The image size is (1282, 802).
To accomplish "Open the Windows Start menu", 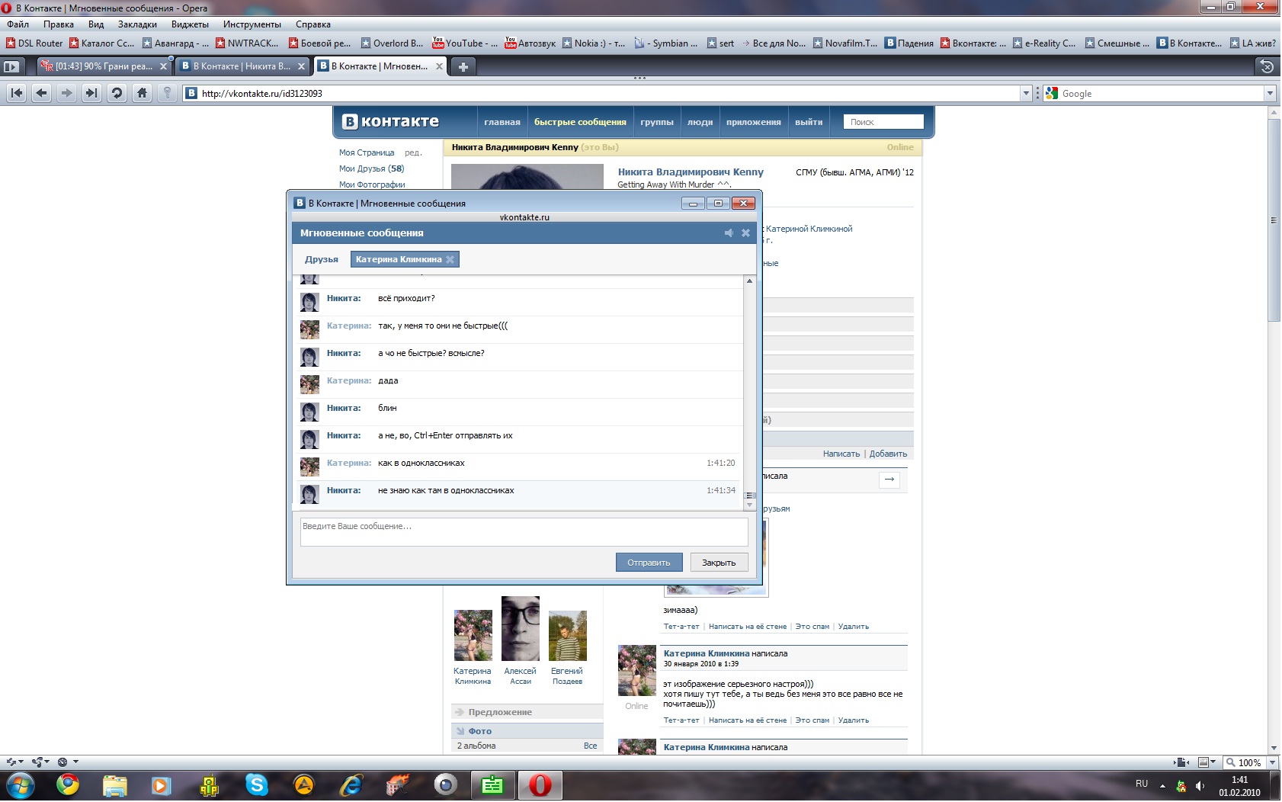I will [20, 784].
